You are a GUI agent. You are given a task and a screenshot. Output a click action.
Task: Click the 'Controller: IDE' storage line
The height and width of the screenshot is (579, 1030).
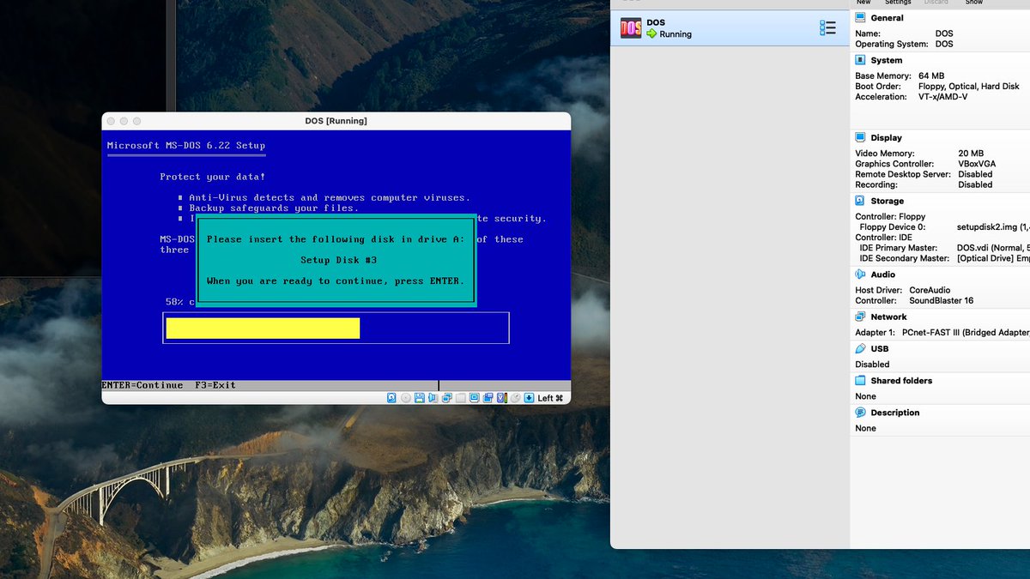[884, 238]
